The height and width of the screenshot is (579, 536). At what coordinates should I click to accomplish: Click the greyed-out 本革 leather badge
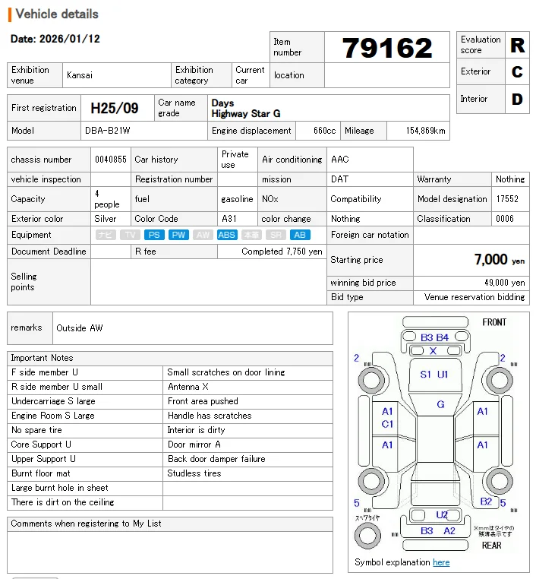(x=251, y=235)
